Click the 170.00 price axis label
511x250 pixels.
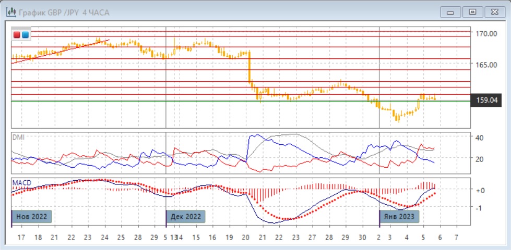coord(485,33)
